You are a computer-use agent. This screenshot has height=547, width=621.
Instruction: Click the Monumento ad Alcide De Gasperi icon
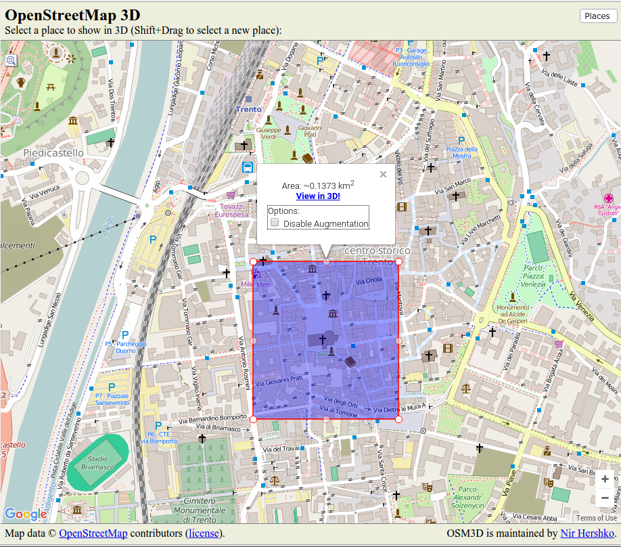tap(513, 297)
